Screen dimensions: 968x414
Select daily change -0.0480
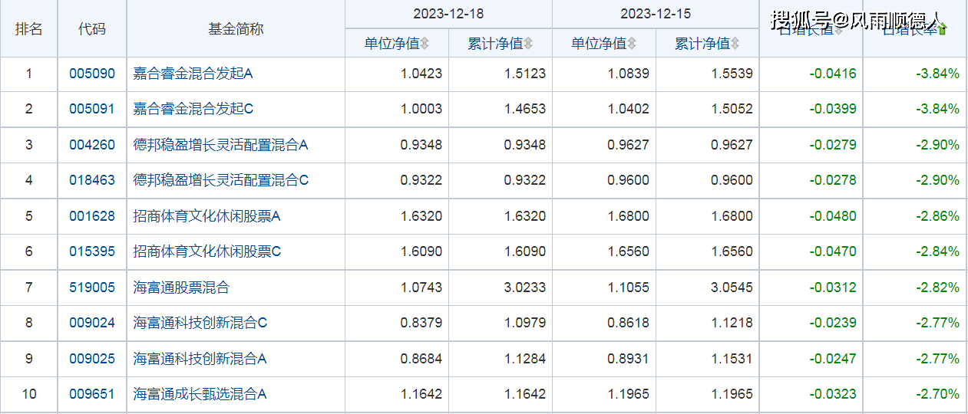tap(833, 216)
